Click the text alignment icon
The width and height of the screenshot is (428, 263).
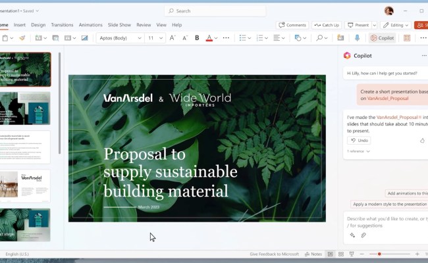click(277, 38)
